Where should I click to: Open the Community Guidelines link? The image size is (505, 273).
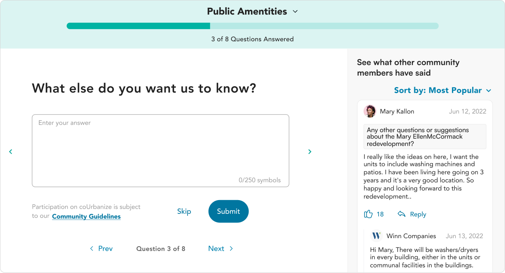click(x=86, y=216)
